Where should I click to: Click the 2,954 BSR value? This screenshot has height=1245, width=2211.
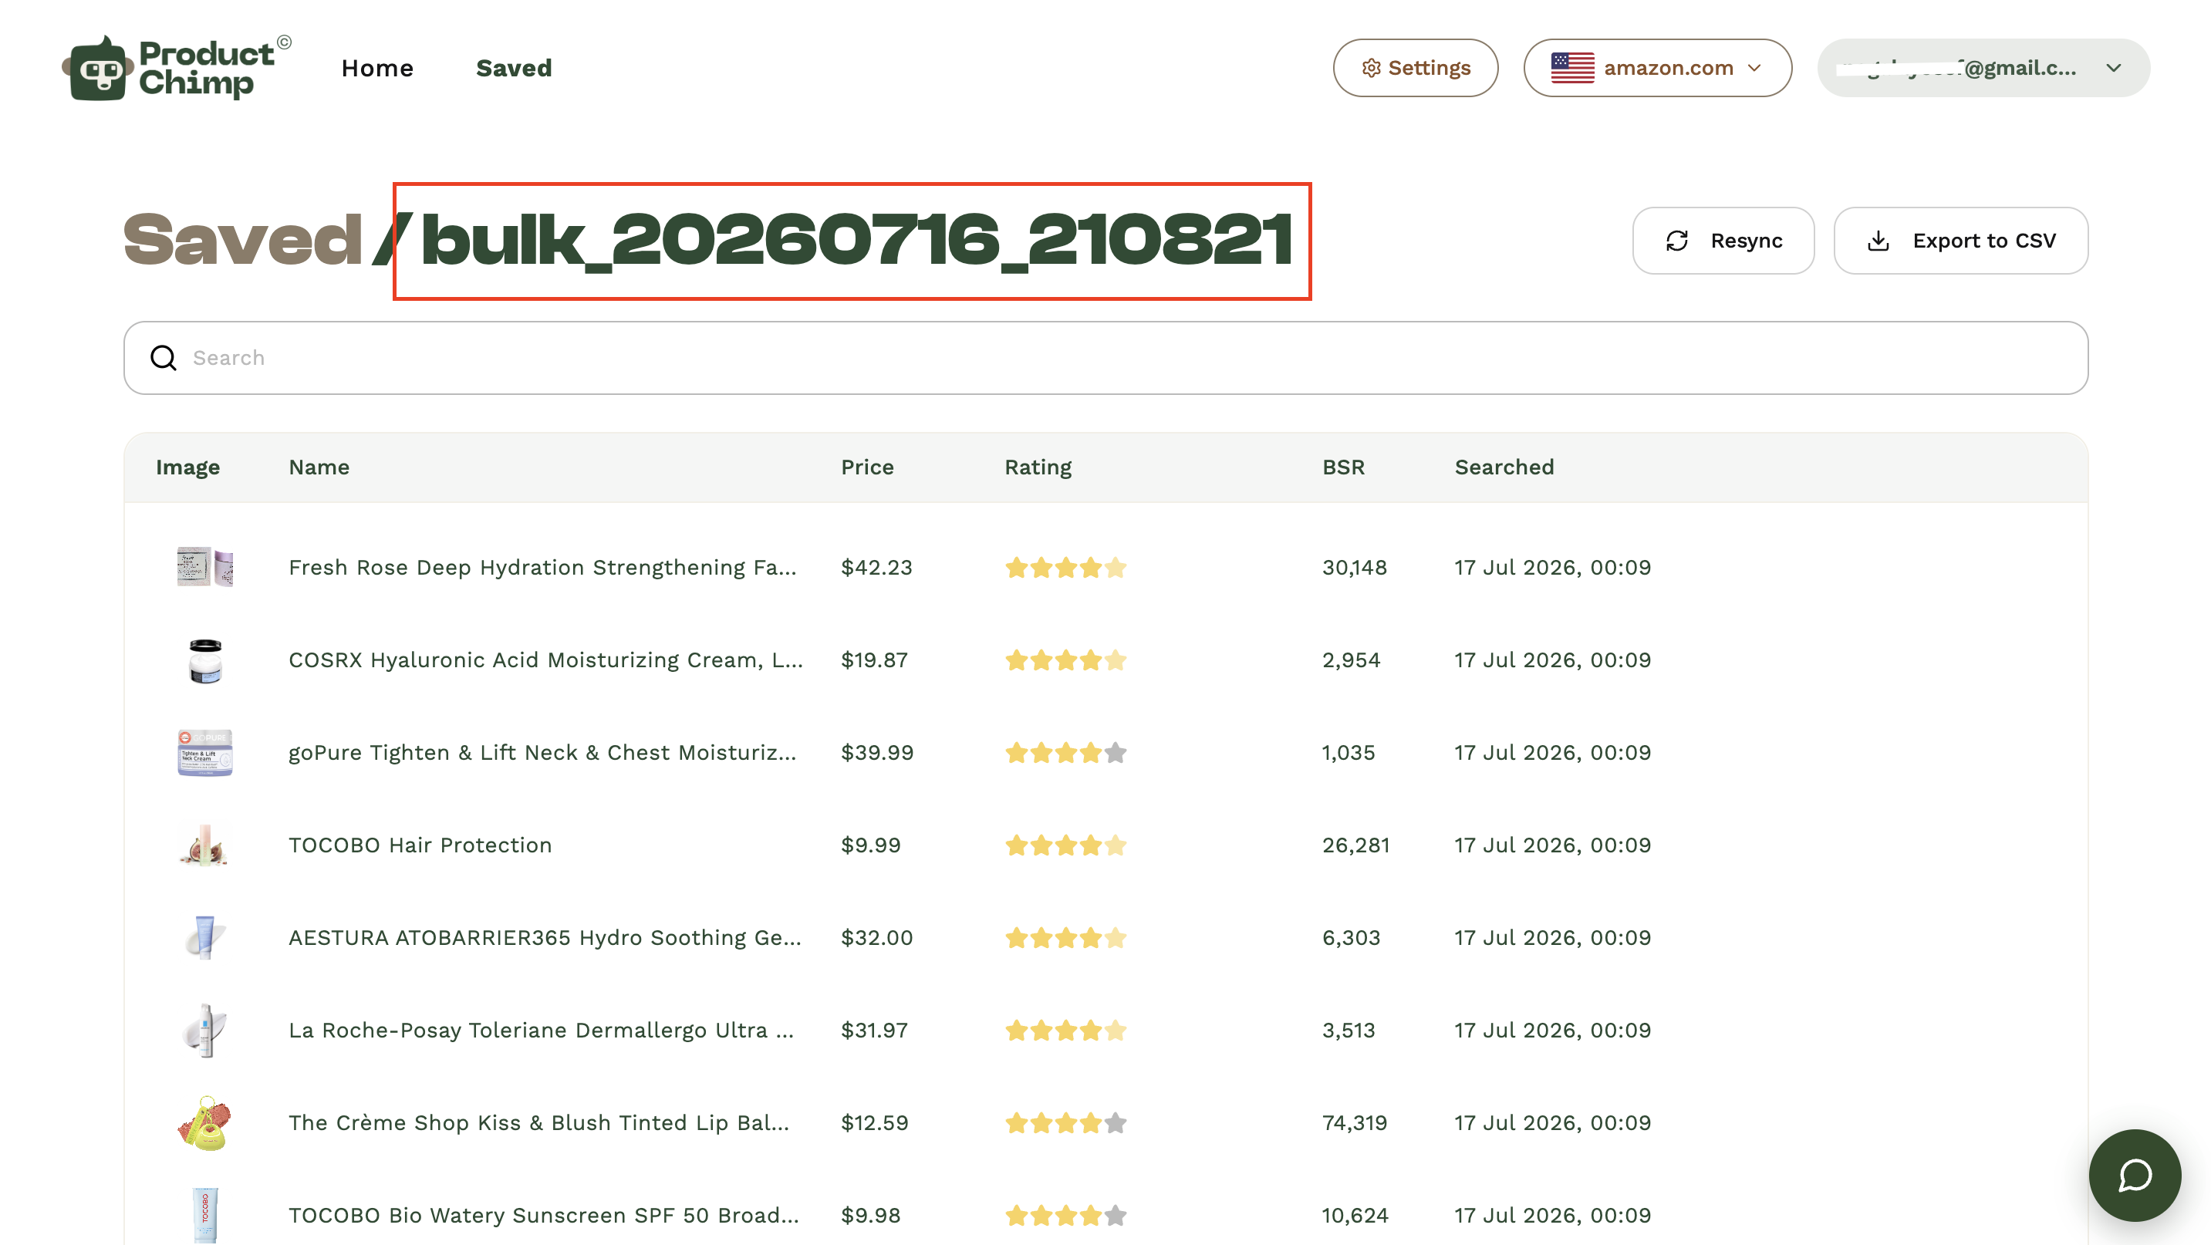pyautogui.click(x=1351, y=660)
